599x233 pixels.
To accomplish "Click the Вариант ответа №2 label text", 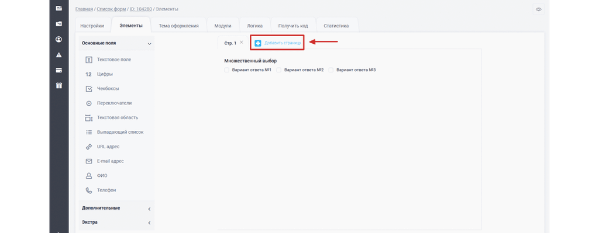I will pyautogui.click(x=304, y=70).
